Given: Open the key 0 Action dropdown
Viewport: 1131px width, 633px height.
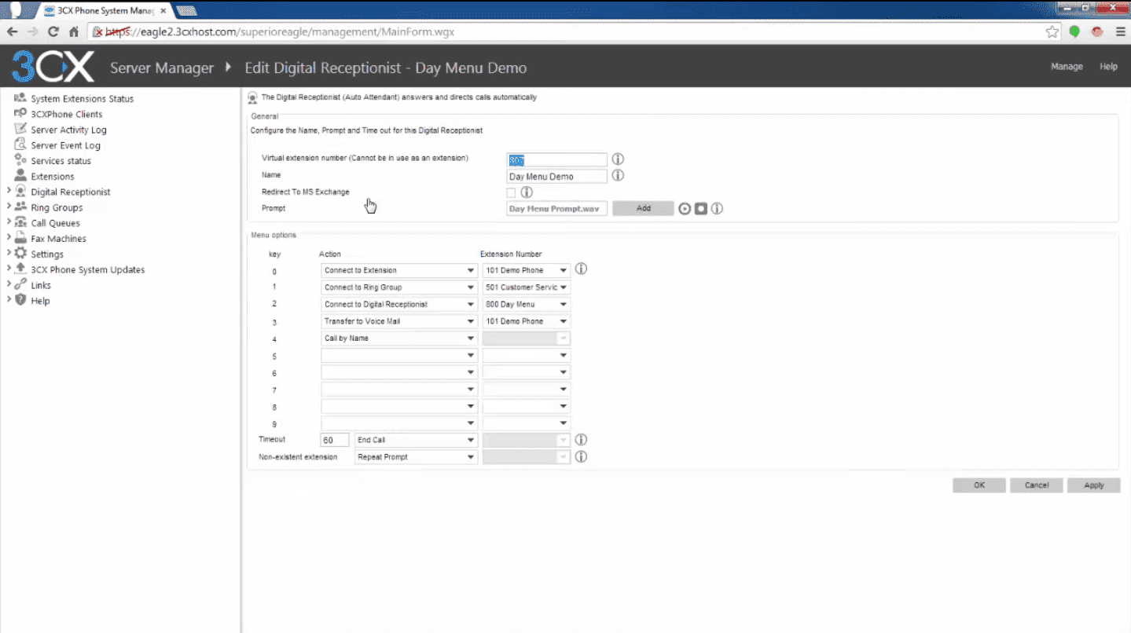Looking at the screenshot, I should click(x=399, y=270).
